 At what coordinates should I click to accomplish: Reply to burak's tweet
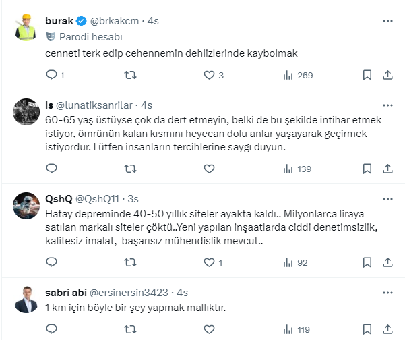53,75
